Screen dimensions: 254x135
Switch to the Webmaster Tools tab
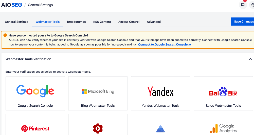coord(48,22)
